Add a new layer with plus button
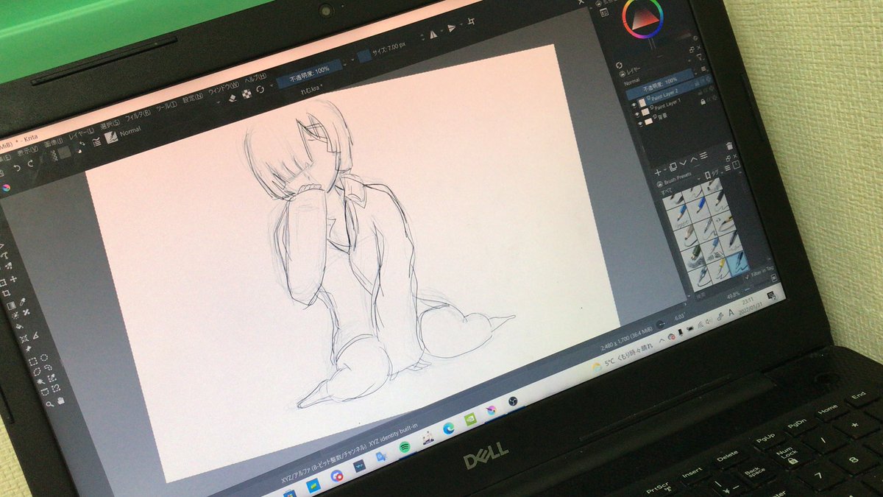Viewport: 883px width, 497px height. pyautogui.click(x=657, y=171)
